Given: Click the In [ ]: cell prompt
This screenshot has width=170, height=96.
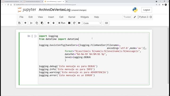Looking at the screenshot, I should click(x=32, y=36).
